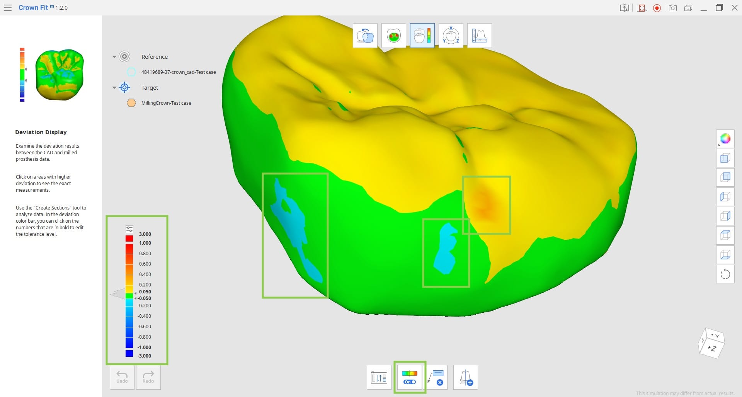742x397 pixels.
Task: Toggle visibility of MillingCrown target data
Action: point(131,103)
